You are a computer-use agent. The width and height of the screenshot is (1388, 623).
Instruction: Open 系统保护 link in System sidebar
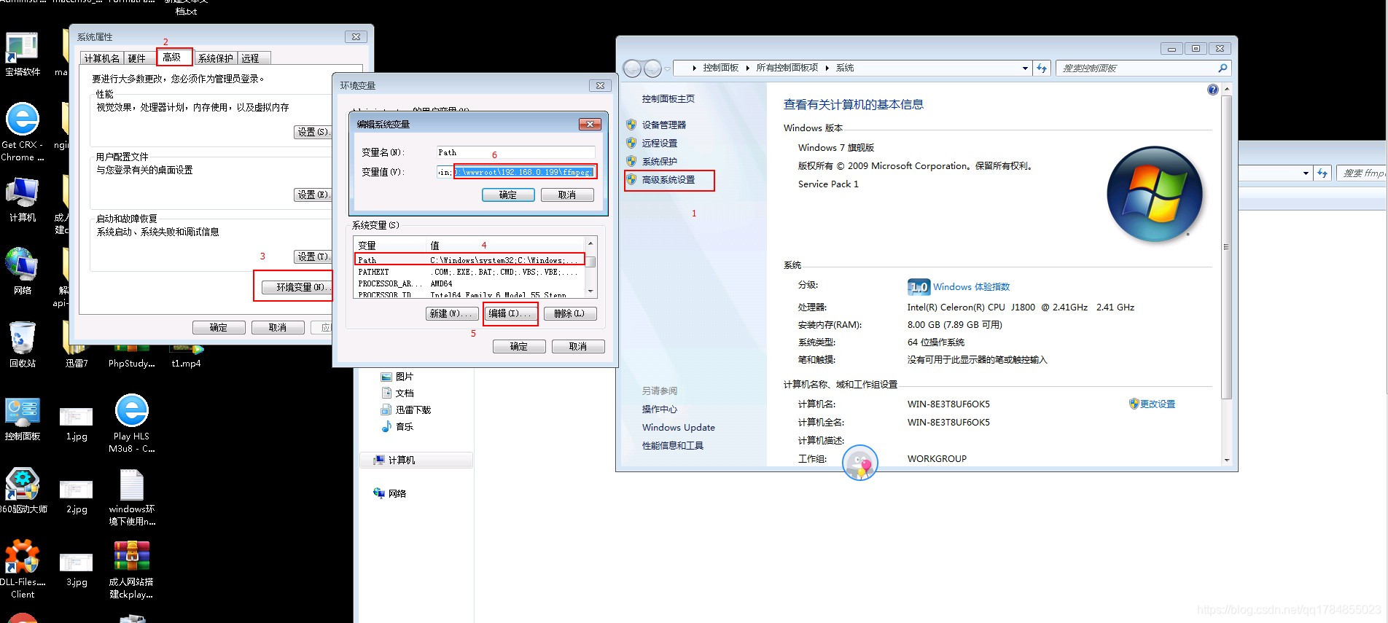pyautogui.click(x=659, y=161)
